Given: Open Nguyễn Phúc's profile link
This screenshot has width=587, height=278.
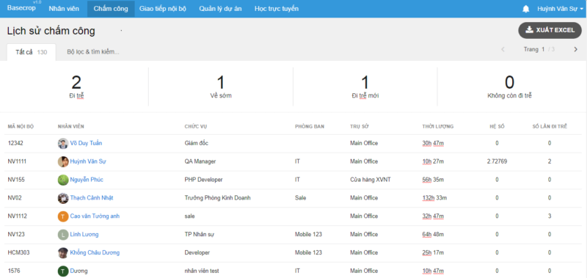Looking at the screenshot, I should coord(87,180).
